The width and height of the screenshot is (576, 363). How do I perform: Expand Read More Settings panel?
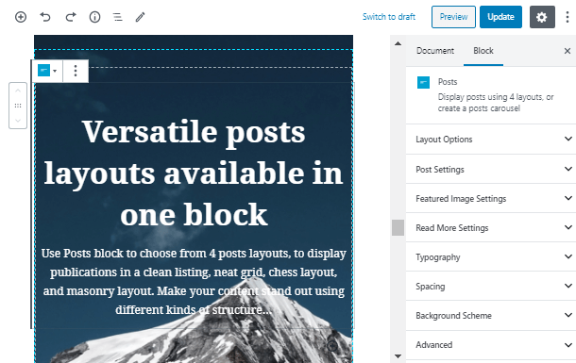point(491,228)
